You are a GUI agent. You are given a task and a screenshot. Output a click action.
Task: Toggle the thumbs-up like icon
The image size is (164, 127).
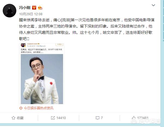tap(134, 118)
